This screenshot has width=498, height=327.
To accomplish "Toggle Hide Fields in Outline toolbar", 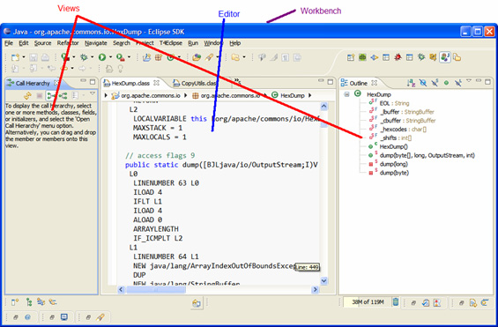I will [x=423, y=83].
